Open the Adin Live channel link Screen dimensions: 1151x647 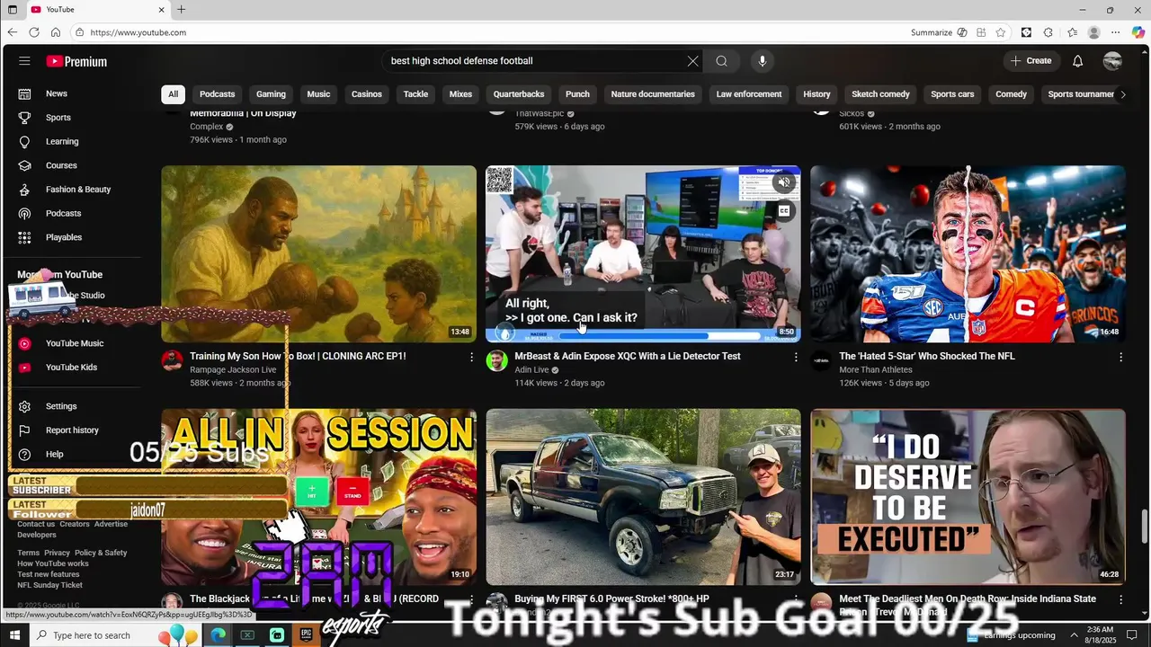pos(531,369)
